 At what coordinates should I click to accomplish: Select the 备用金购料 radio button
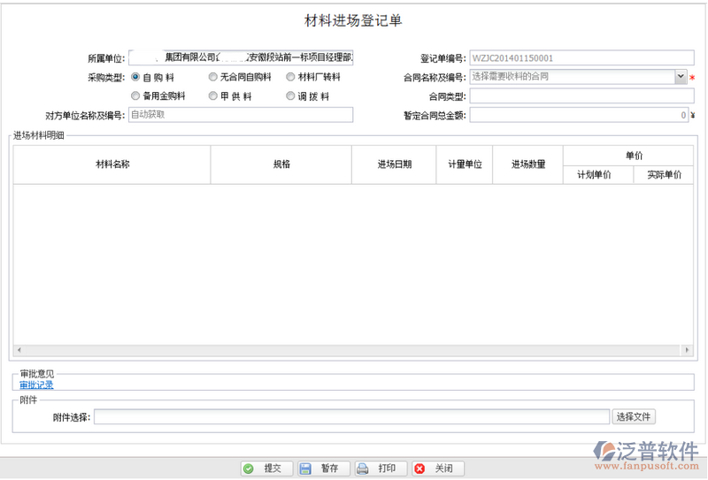pos(135,95)
